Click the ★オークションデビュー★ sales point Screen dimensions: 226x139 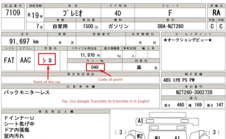pos(188,40)
